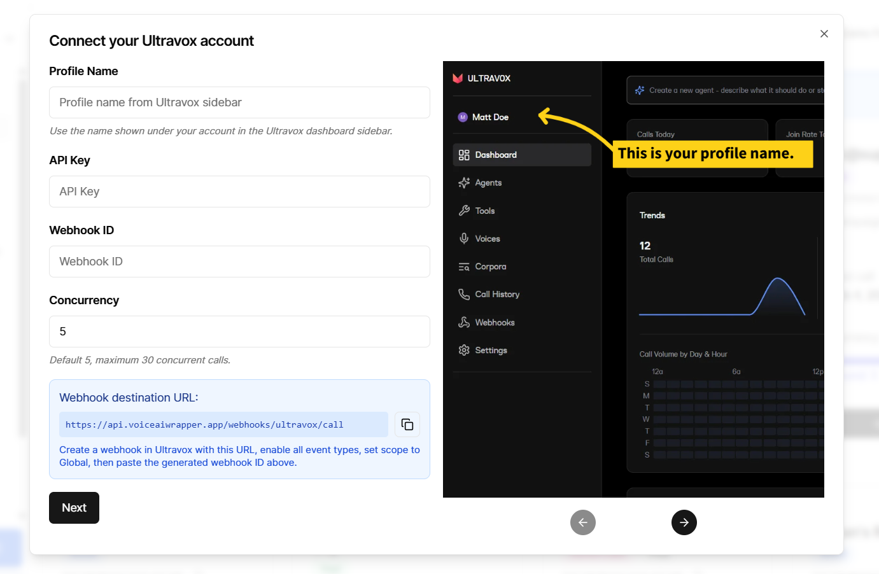Screen dimensions: 879x574
Task: Click the Agents sparkle icon in the sidebar image
Action: click(x=464, y=183)
